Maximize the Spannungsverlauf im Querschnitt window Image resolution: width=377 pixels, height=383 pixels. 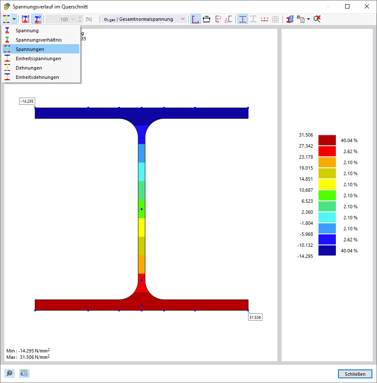coord(347,6)
